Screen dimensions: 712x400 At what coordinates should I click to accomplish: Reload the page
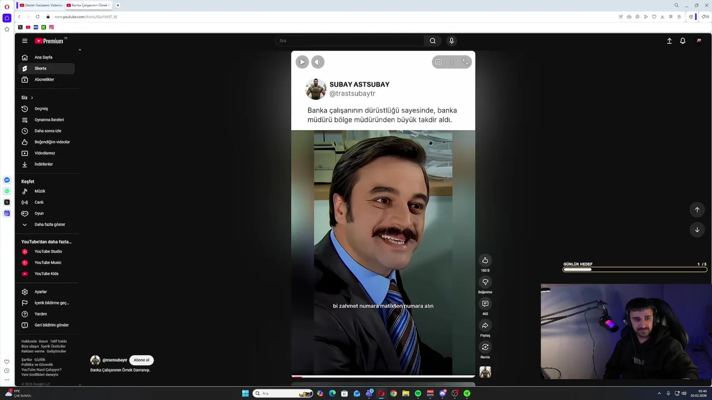pyautogui.click(x=37, y=17)
